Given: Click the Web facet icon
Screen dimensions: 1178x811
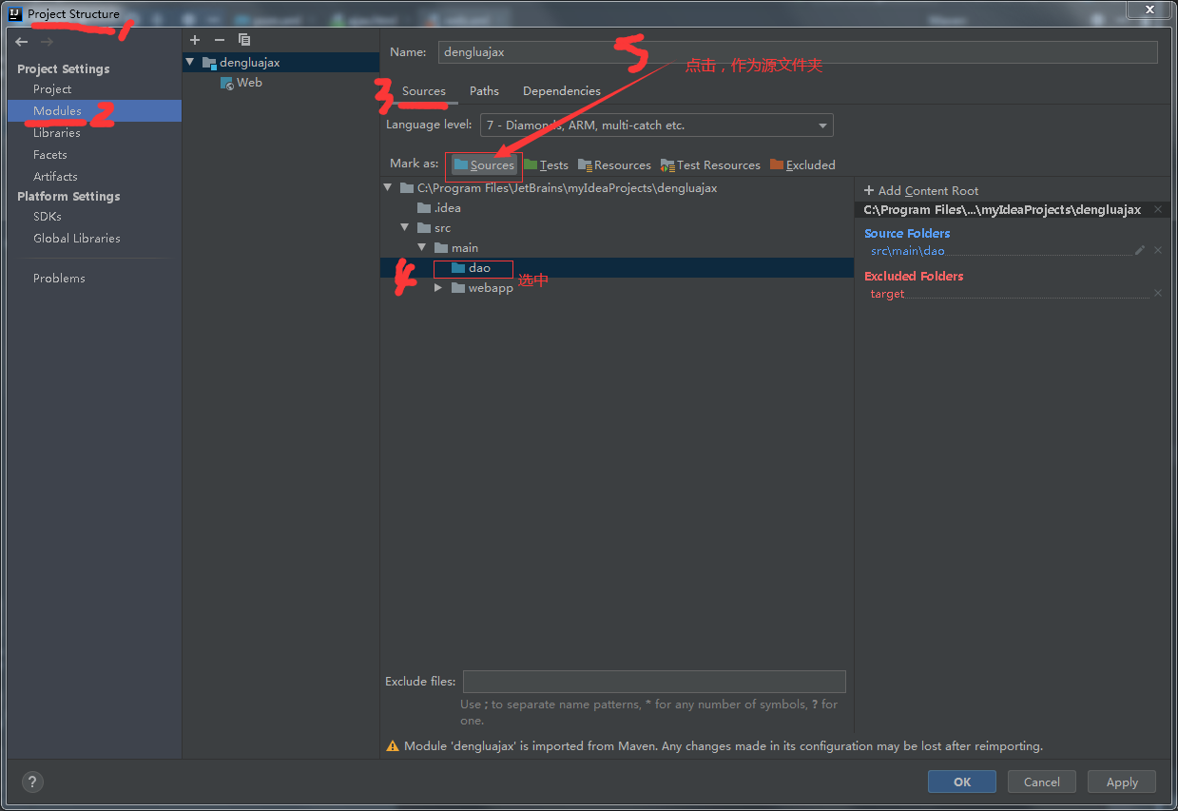Looking at the screenshot, I should 227,83.
